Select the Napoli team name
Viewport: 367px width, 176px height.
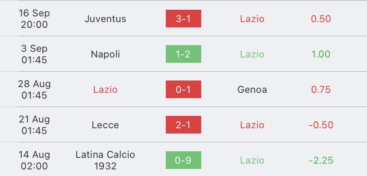pyautogui.click(x=105, y=54)
